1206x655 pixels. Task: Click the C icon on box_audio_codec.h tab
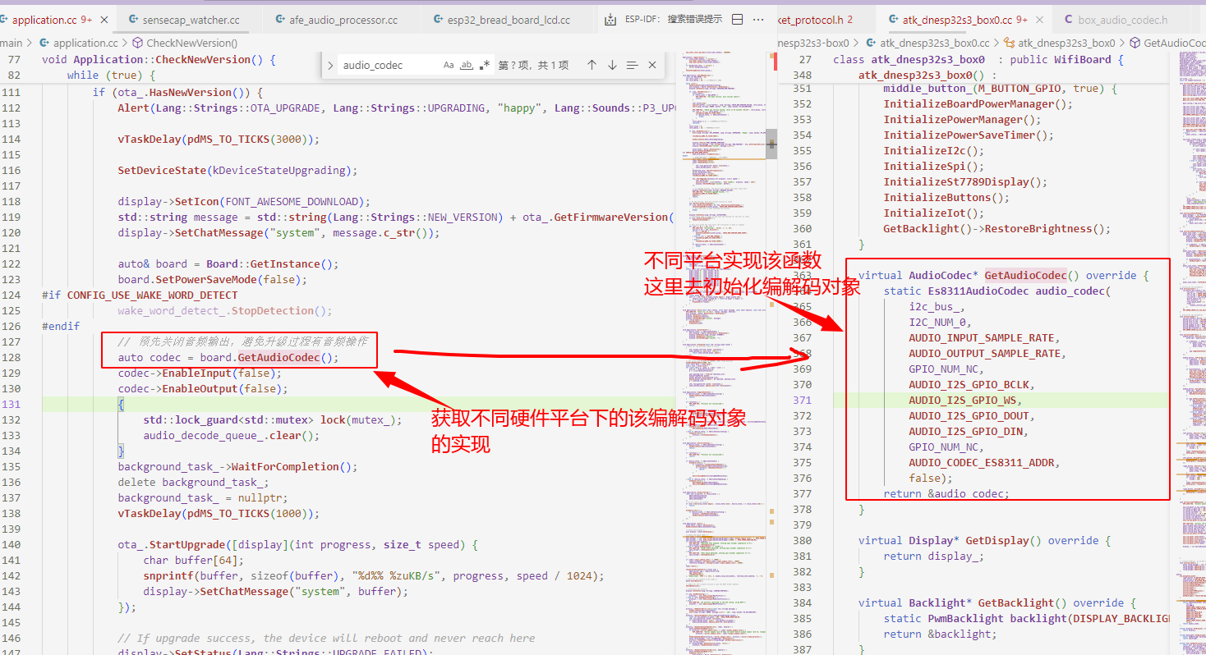point(1069,20)
